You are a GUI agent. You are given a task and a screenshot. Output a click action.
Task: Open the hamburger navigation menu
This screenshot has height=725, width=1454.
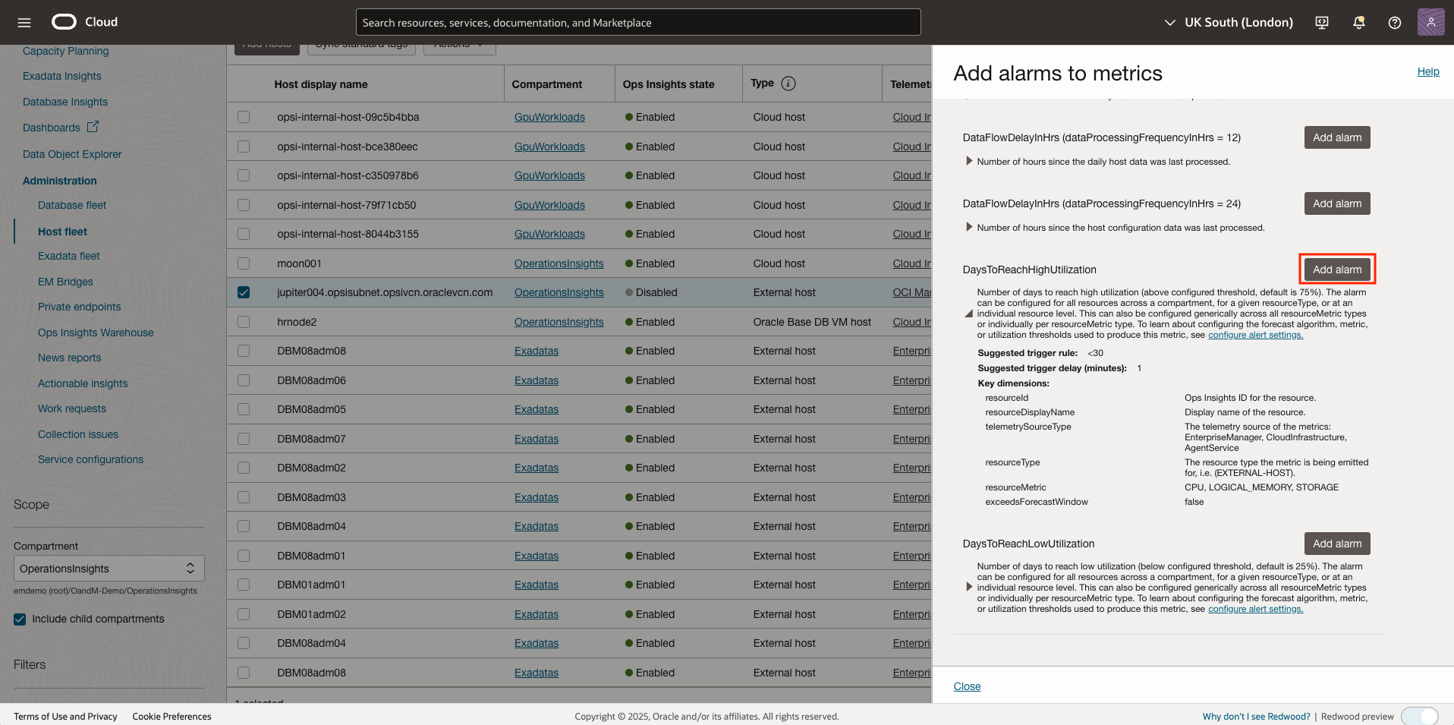pyautogui.click(x=24, y=23)
